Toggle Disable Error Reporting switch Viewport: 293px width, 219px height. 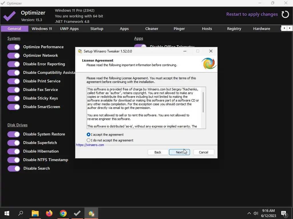(x=13, y=64)
